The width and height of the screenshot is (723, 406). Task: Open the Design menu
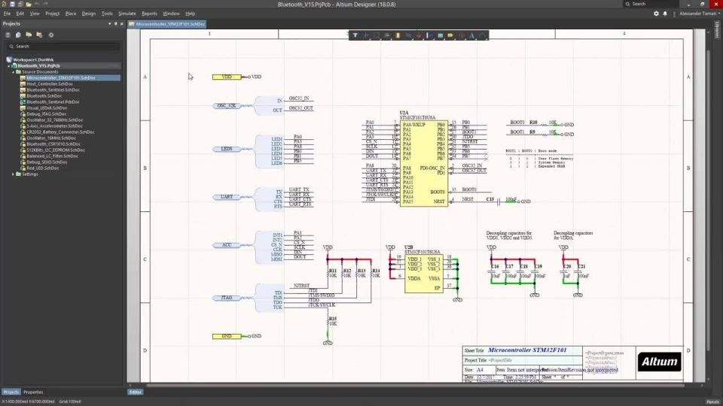[89, 14]
